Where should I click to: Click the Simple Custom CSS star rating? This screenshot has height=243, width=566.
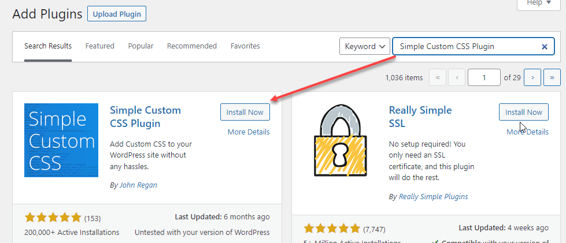point(53,218)
